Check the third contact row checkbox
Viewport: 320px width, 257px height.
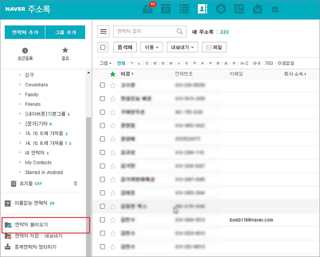(x=102, y=112)
